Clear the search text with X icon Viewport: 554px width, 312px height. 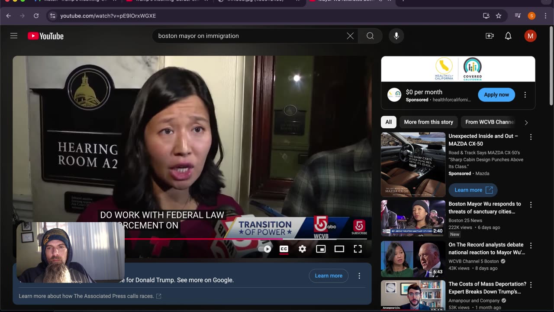pyautogui.click(x=350, y=36)
